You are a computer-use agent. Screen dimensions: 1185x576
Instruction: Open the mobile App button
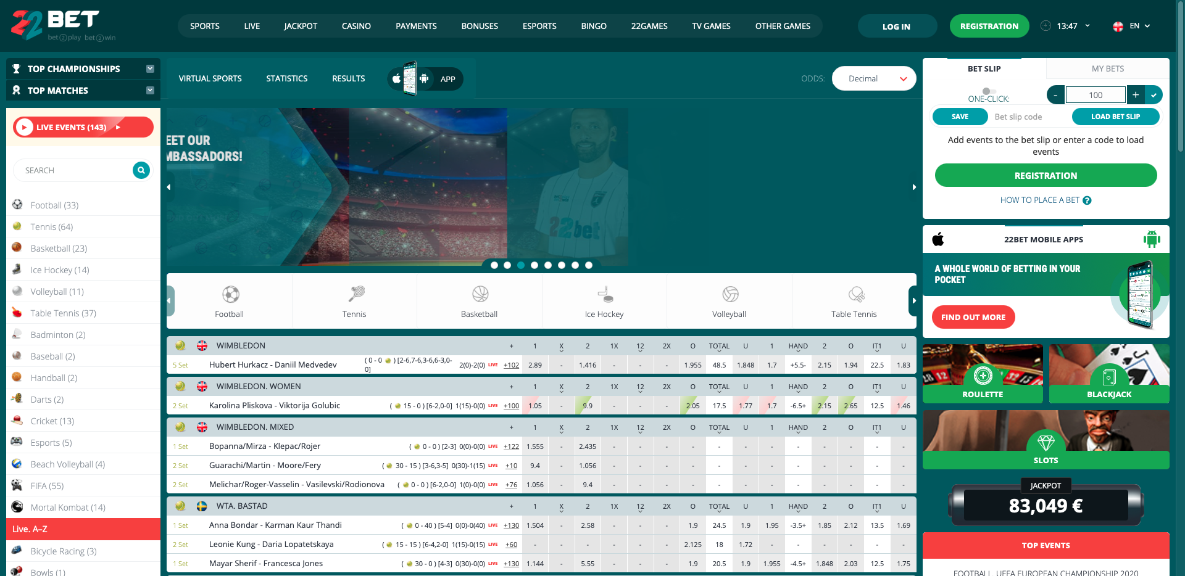tap(425, 79)
